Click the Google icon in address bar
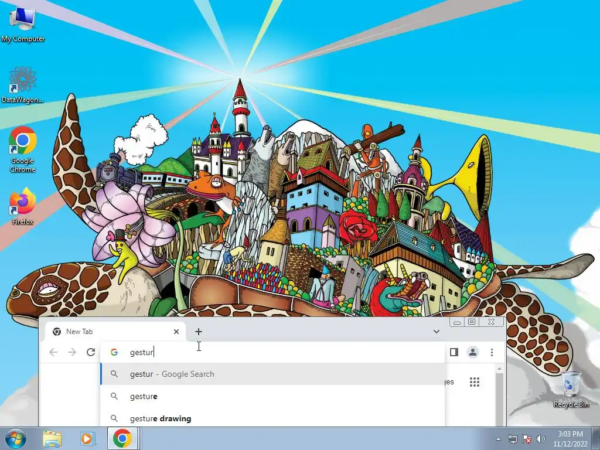Screen dimensions: 600x450 (114, 352)
